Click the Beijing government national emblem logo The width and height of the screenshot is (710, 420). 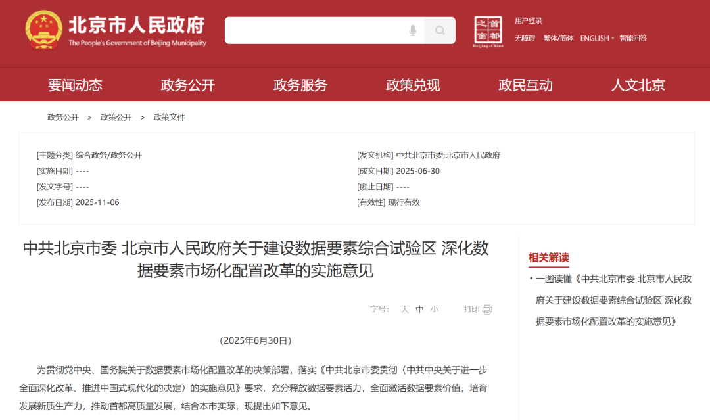[x=43, y=31]
